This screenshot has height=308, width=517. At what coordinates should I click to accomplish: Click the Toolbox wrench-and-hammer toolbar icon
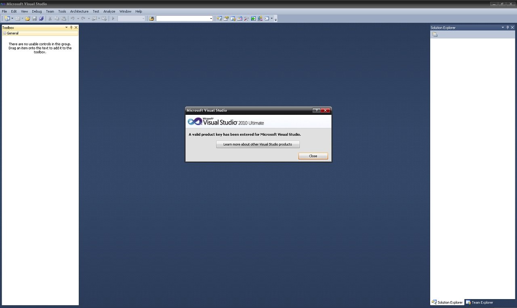tap(246, 19)
